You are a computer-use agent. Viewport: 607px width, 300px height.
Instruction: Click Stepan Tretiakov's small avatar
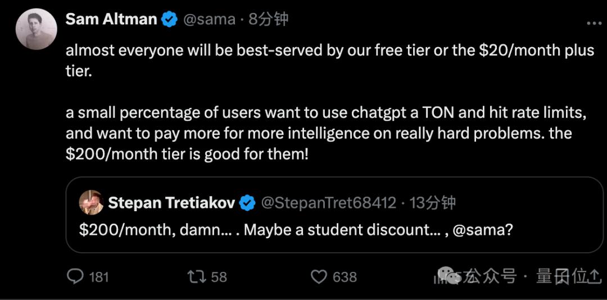90,202
